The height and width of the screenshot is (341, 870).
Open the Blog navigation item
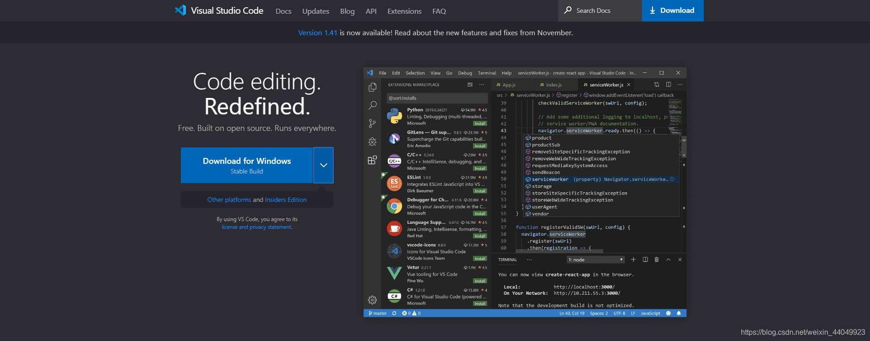[347, 11]
